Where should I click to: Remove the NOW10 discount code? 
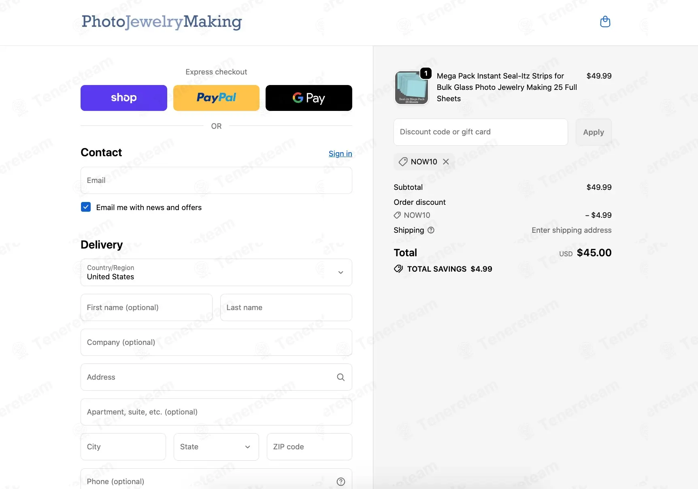tap(446, 162)
